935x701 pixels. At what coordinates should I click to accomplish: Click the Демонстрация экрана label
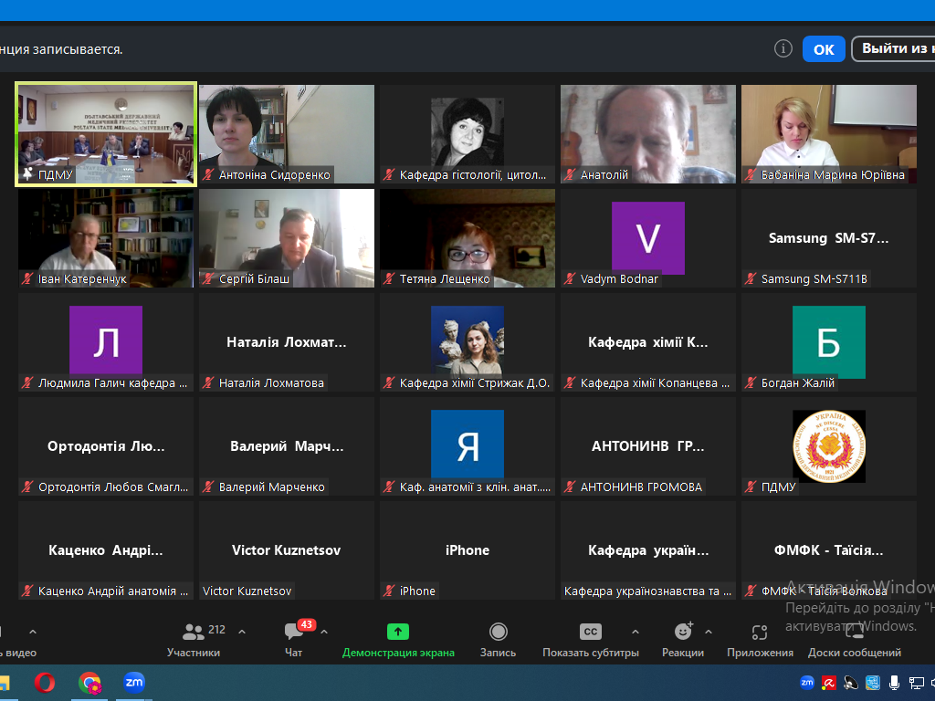(x=398, y=653)
